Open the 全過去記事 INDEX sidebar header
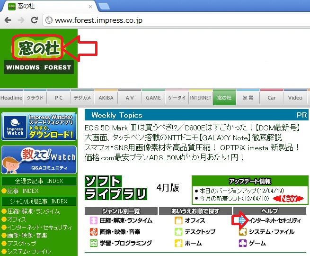 [x=39, y=181]
